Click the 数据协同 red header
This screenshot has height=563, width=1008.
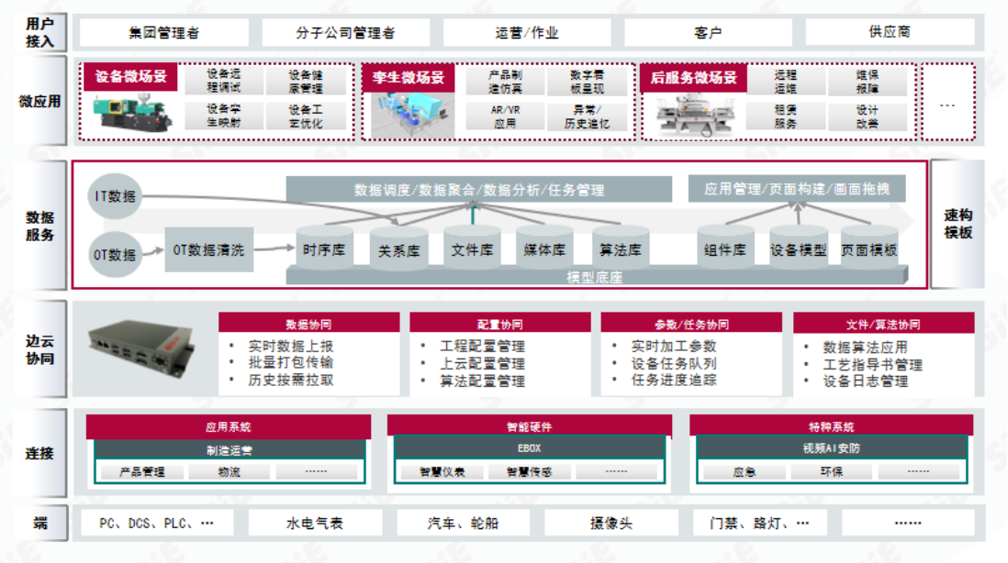pos(308,325)
